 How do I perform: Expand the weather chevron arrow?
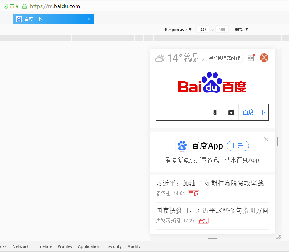pyautogui.click(x=203, y=60)
